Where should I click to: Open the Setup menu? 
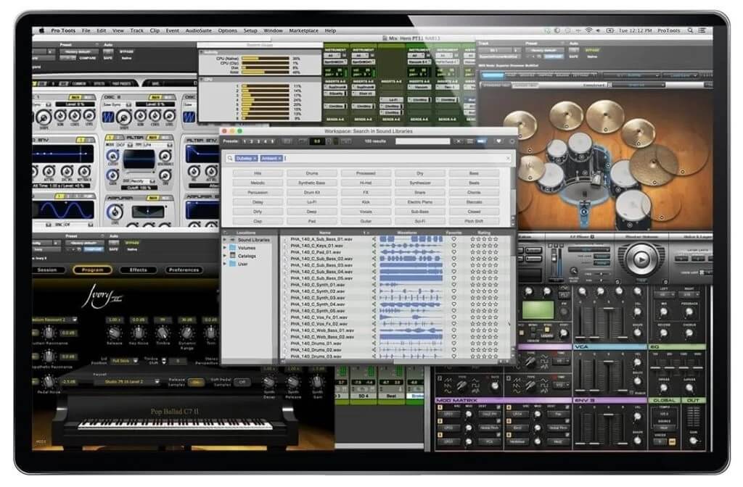click(250, 30)
